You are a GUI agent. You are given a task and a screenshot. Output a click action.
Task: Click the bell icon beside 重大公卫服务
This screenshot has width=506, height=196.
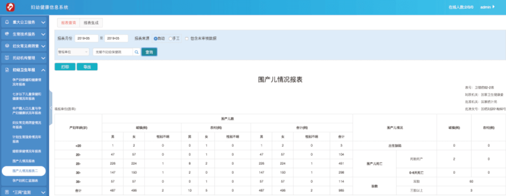point(7,22)
